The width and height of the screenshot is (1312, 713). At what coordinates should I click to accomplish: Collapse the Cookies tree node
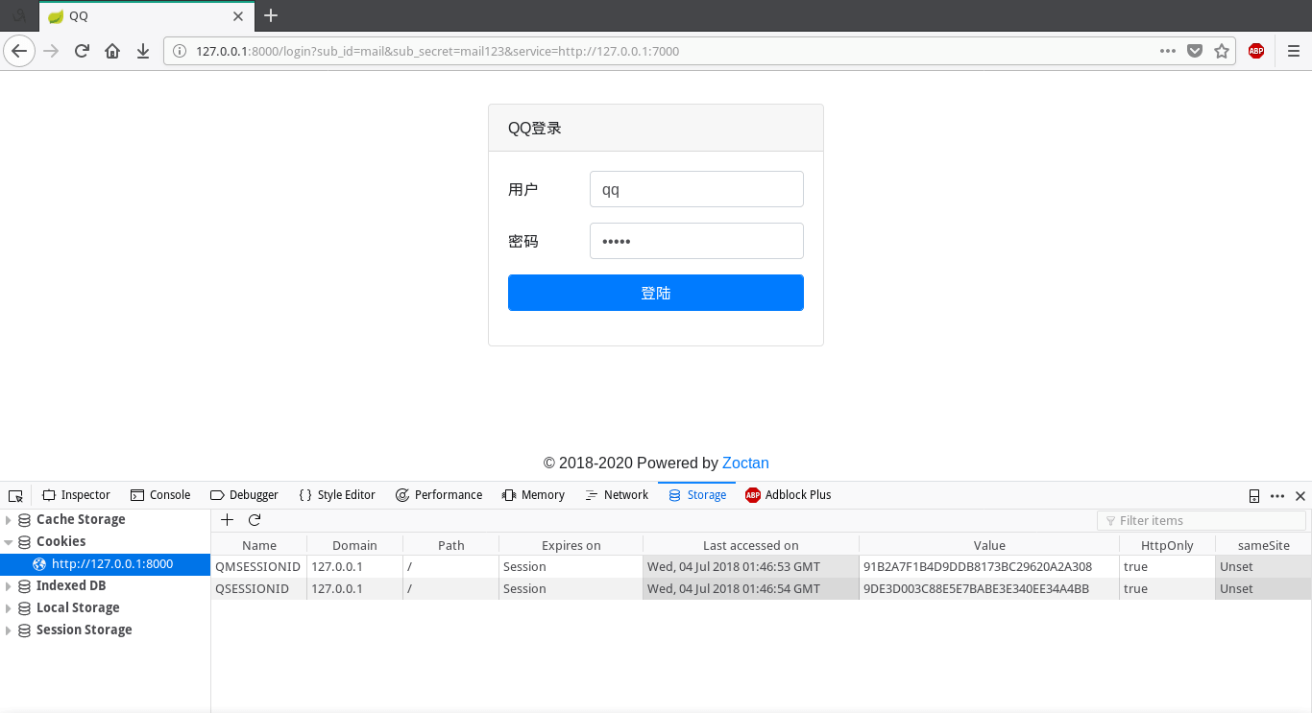pos(9,542)
